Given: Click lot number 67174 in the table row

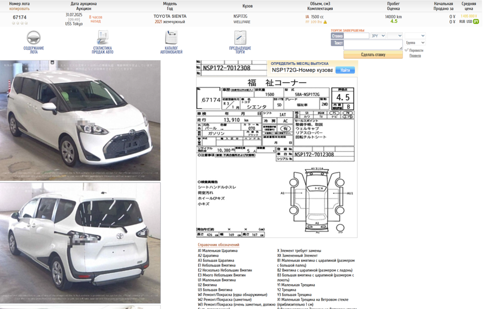Looking at the screenshot, I should [x=20, y=17].
